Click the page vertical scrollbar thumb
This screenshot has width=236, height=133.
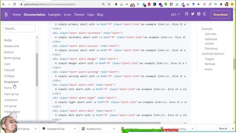click(234, 64)
